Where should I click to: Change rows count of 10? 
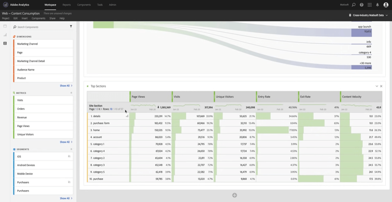pyautogui.click(x=111, y=109)
